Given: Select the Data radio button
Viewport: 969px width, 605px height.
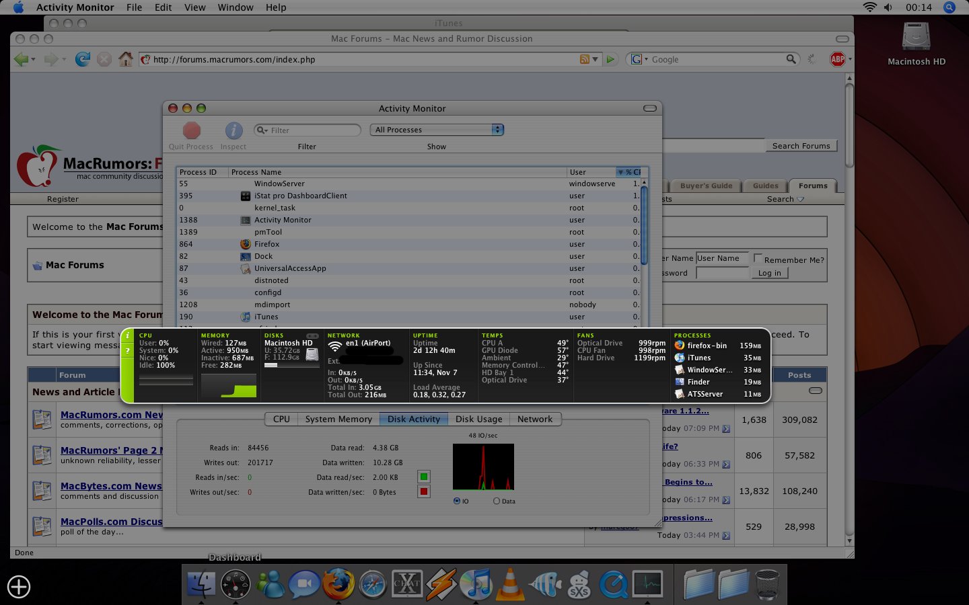Looking at the screenshot, I should click(497, 501).
